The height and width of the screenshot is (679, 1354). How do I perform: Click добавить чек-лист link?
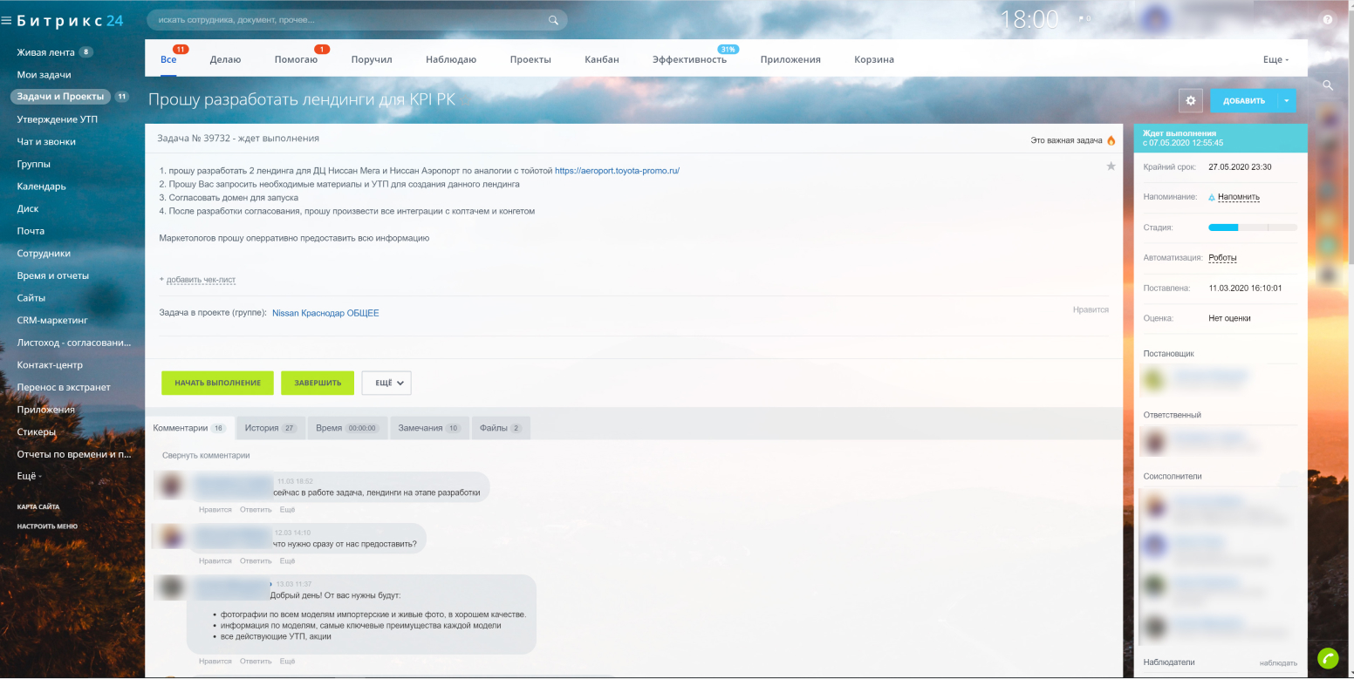(201, 280)
